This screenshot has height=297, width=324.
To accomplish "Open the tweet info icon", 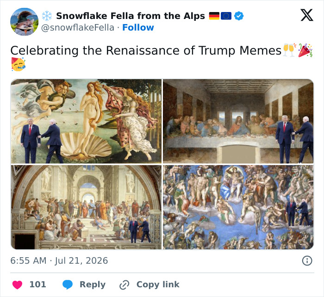I will coord(307,260).
